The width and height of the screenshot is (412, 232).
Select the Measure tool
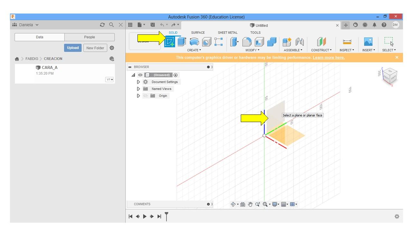[347, 42]
